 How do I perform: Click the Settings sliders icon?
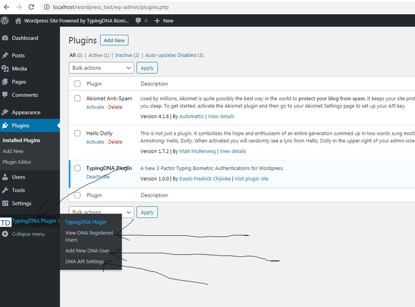click(x=5, y=203)
